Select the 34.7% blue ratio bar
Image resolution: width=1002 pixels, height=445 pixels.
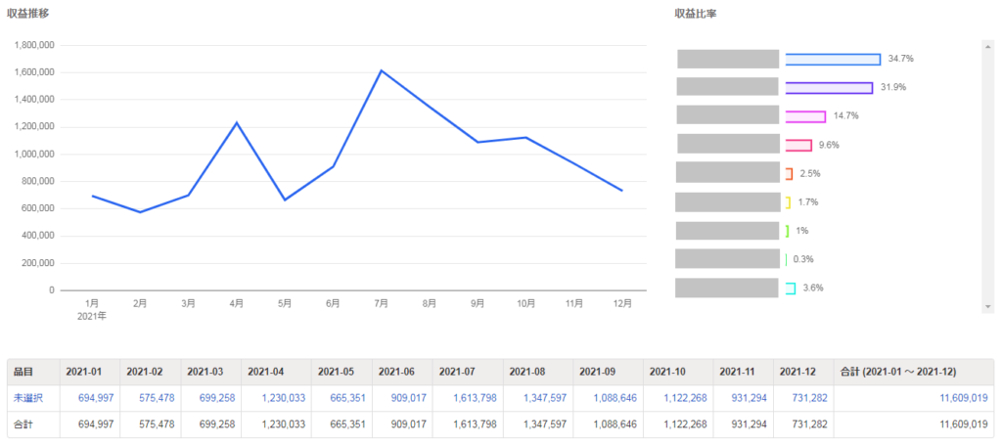coord(833,60)
